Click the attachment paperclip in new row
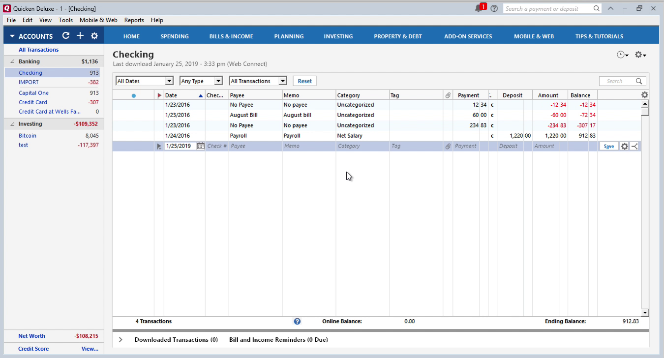This screenshot has height=358, width=664. [x=448, y=146]
